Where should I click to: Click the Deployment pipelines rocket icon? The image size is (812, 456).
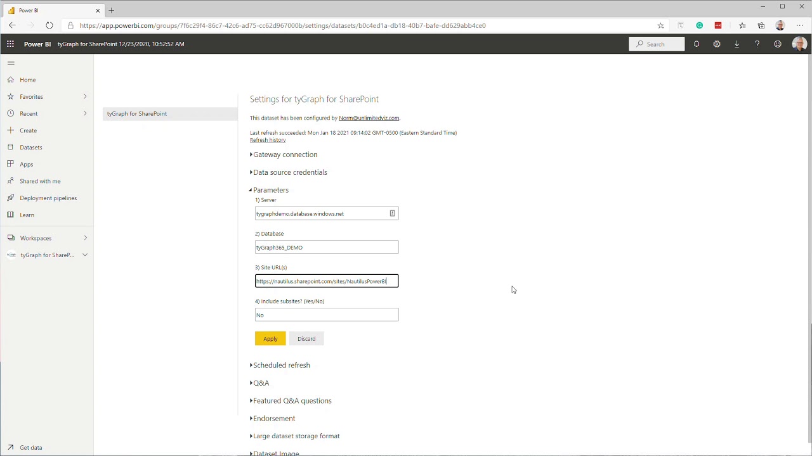pos(11,198)
